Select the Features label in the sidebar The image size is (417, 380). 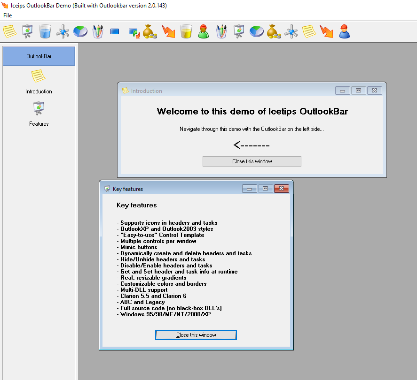39,124
